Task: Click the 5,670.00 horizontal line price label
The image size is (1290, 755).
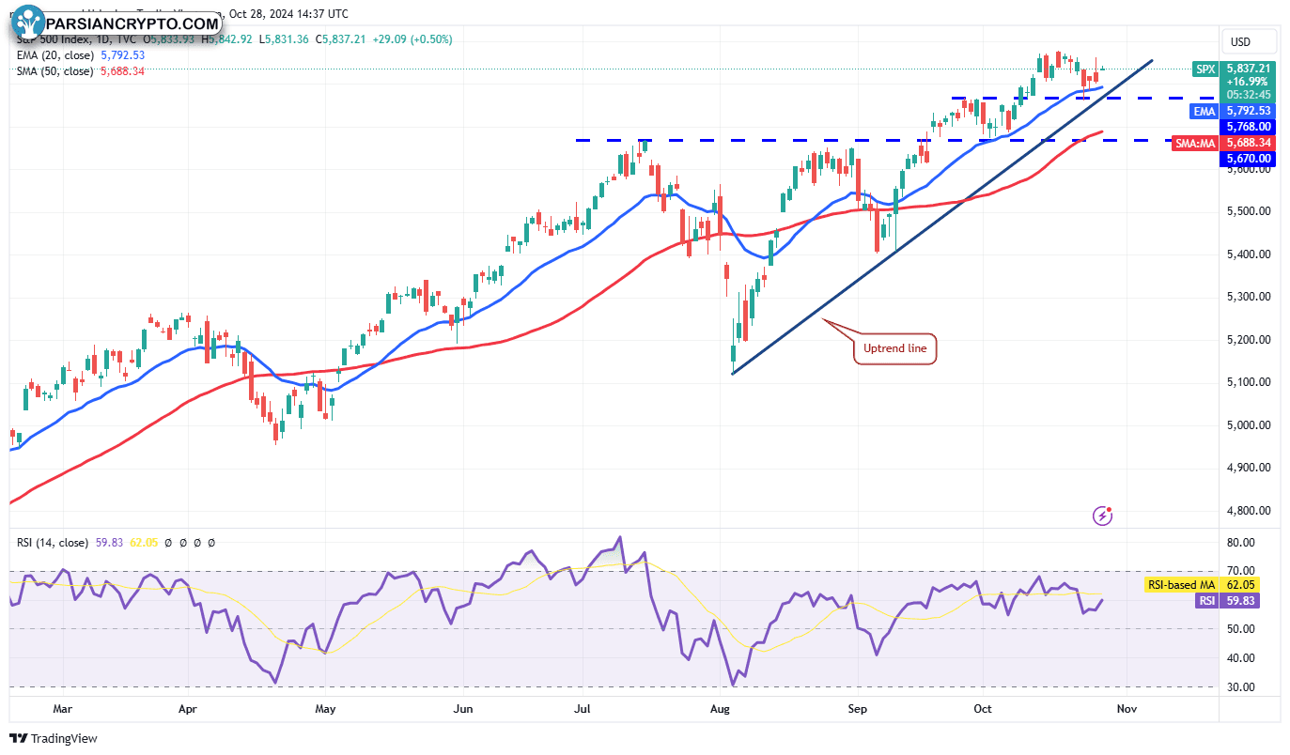Action: 1249,159
